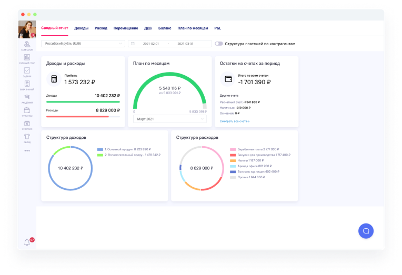
Task: Click the legend text Основной продукт 8 923 890 ₽
Action: [x=128, y=149]
